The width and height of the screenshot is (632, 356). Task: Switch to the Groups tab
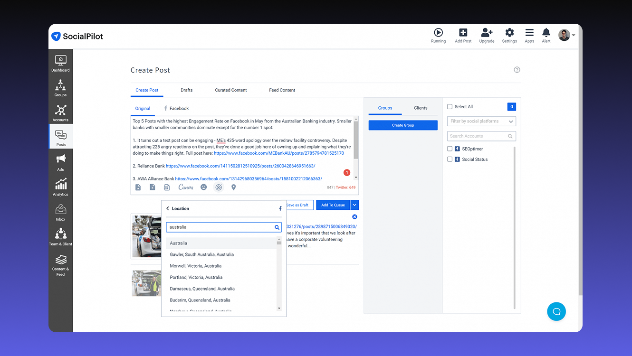[385, 108]
